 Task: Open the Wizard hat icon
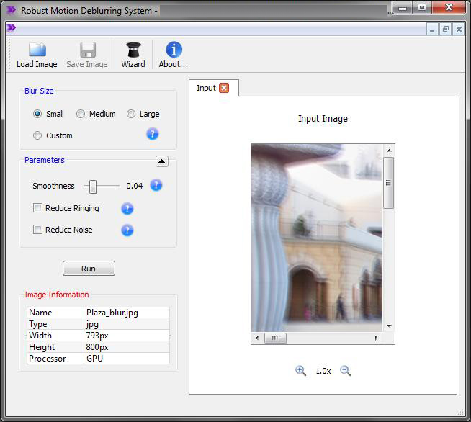133,50
